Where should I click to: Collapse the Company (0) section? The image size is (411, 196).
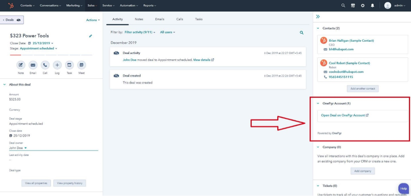pos(318,147)
